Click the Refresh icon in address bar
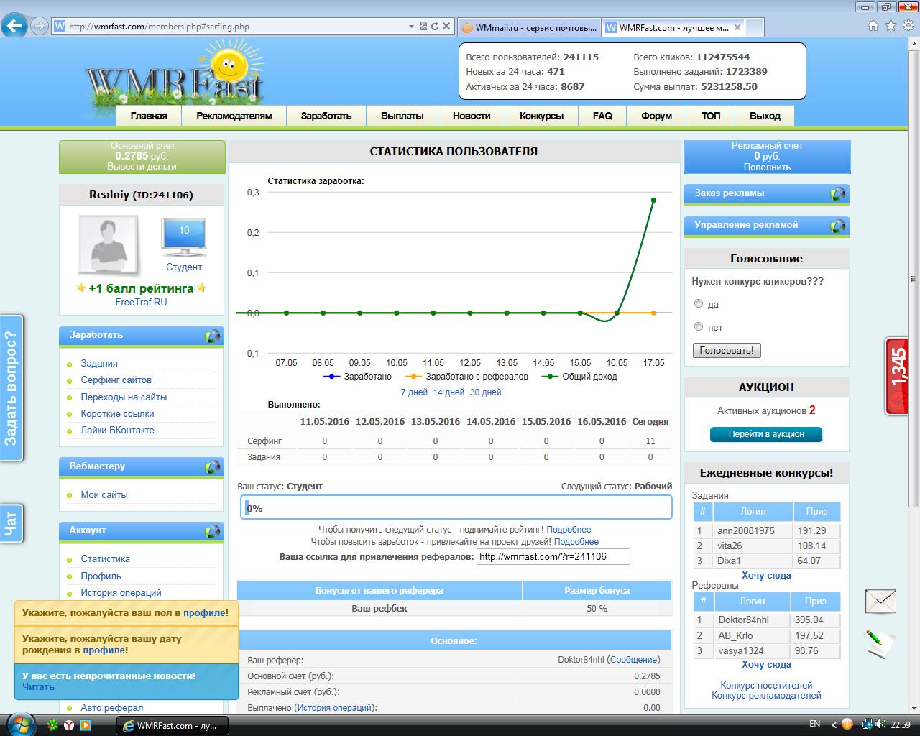Viewport: 920px width, 736px height. 434,26
